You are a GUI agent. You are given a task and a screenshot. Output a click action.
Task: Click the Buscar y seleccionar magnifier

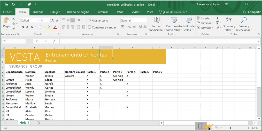click(244, 21)
